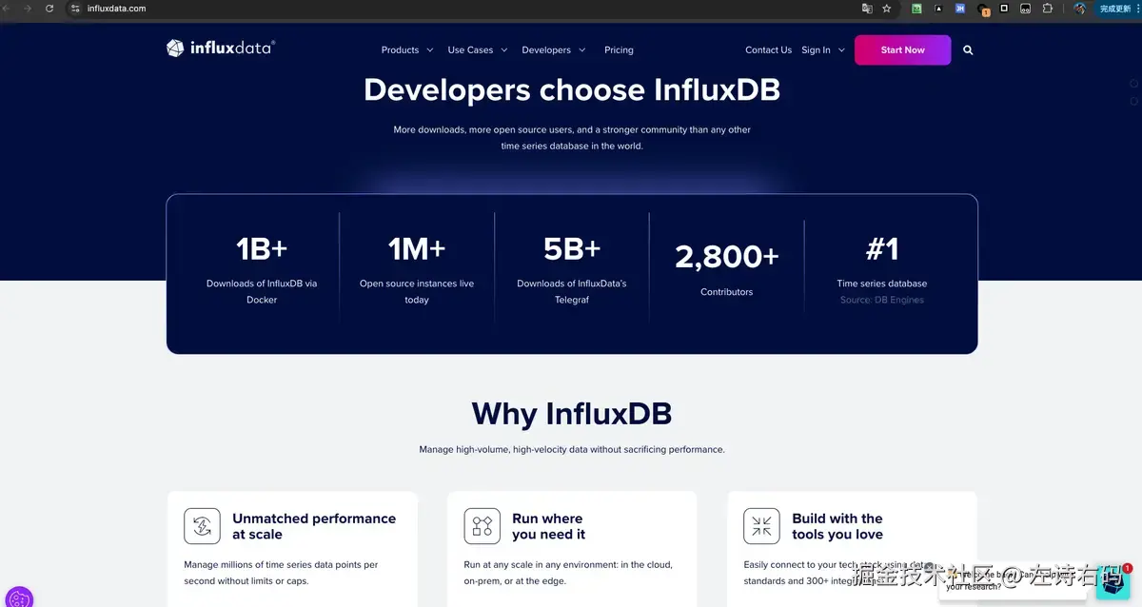Click the Why InfluxDB heading
The image size is (1142, 607).
tap(572, 414)
